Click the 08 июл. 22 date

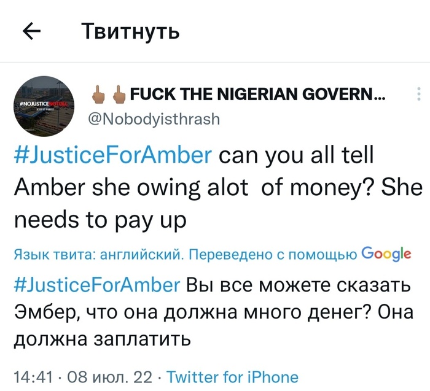pyautogui.click(x=107, y=377)
